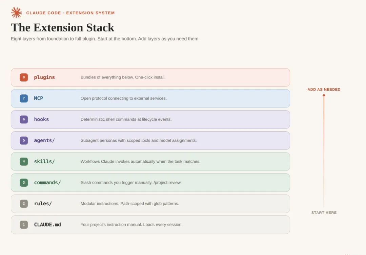Screen dimensions: 366x255
Task: Click the number 7 badge for MCP
Action: (x=24, y=98)
